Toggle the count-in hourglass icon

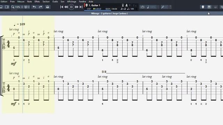click(123, 5)
